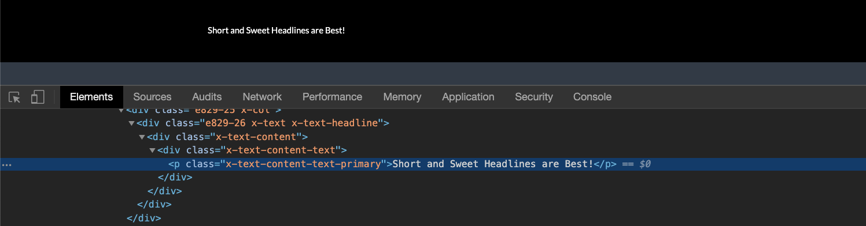Select the Security tab
Screen dimensions: 866x226
coord(534,97)
